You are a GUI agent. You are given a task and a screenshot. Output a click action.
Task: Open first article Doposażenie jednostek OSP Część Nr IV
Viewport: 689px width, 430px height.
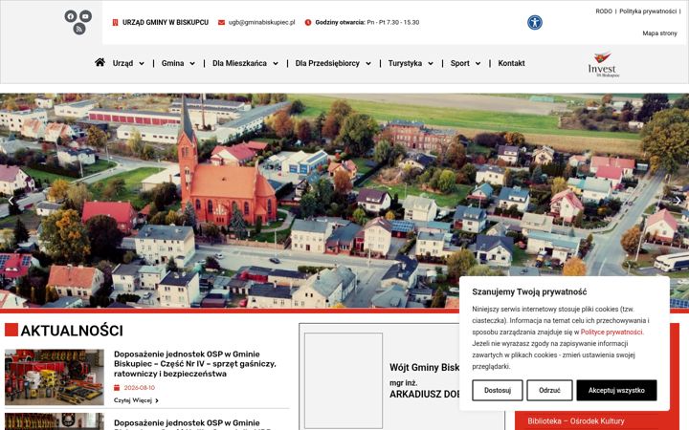point(194,364)
